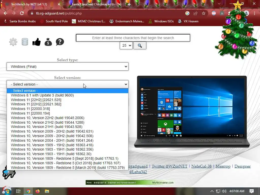Select Windows 11 [22H2] [22621.382]
The image size is (260, 195).
click(68, 104)
